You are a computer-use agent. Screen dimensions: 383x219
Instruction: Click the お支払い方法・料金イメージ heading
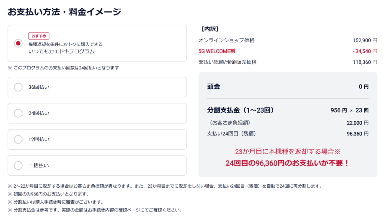point(64,12)
